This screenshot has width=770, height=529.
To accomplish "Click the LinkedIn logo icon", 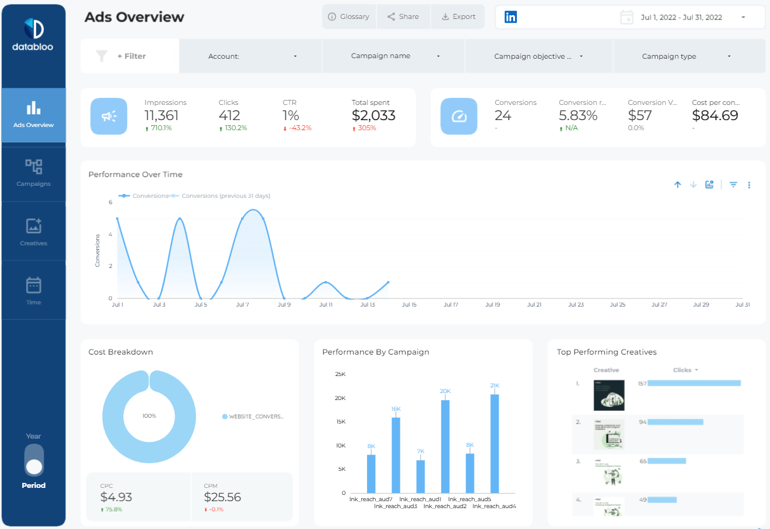I will point(511,17).
